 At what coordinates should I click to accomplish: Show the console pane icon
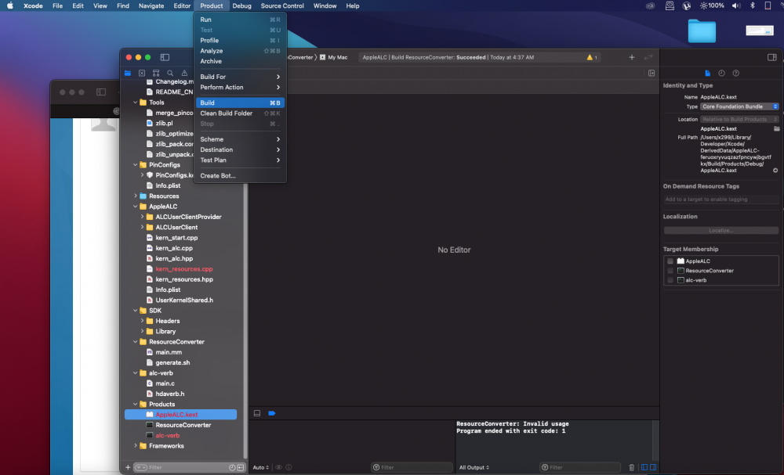pyautogui.click(x=653, y=467)
